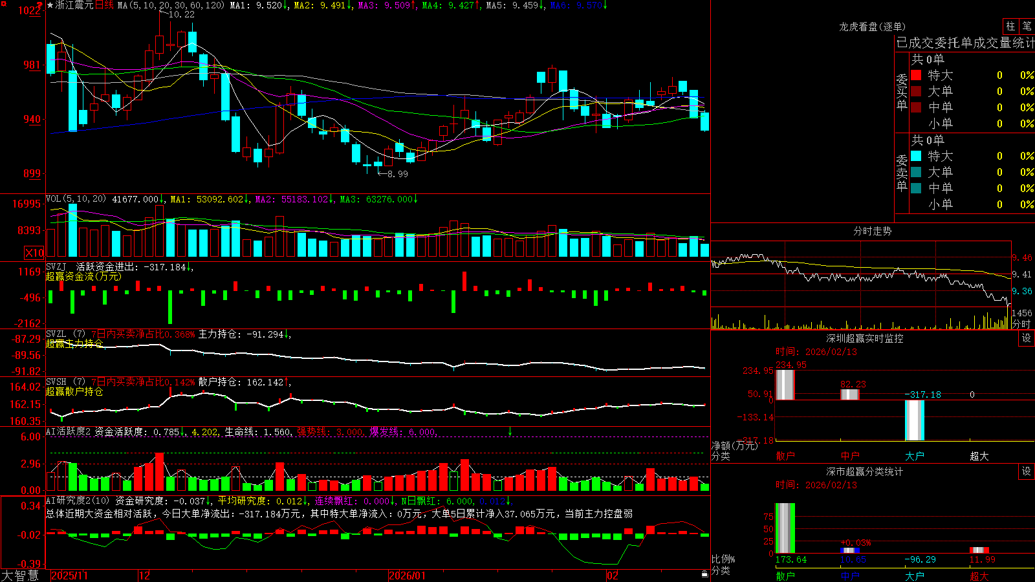
Task: Click 活跃资金进出: -317.184 value
Action: click(131, 266)
